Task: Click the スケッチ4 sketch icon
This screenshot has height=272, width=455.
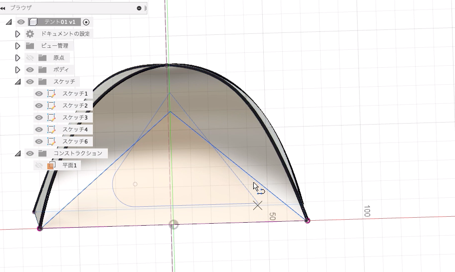Action: coord(51,130)
